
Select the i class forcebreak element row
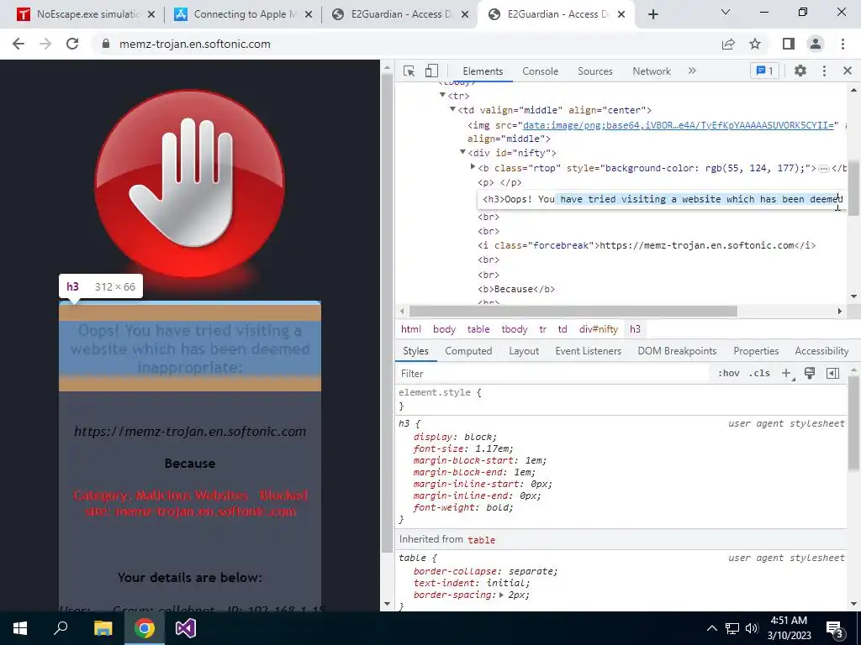coord(647,245)
